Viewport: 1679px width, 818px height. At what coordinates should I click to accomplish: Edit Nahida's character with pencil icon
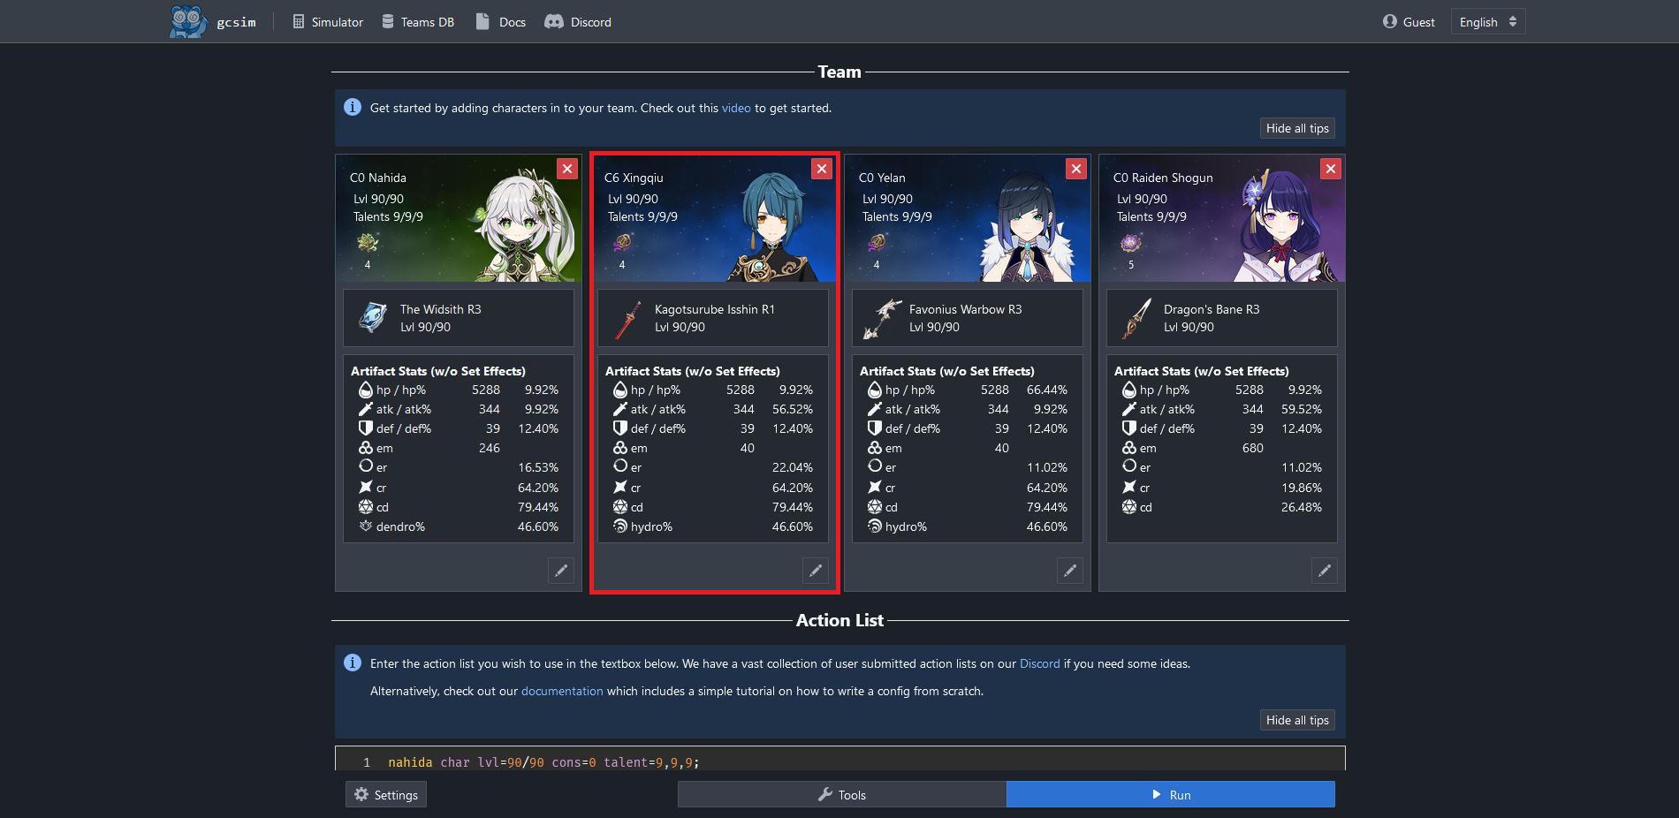560,571
